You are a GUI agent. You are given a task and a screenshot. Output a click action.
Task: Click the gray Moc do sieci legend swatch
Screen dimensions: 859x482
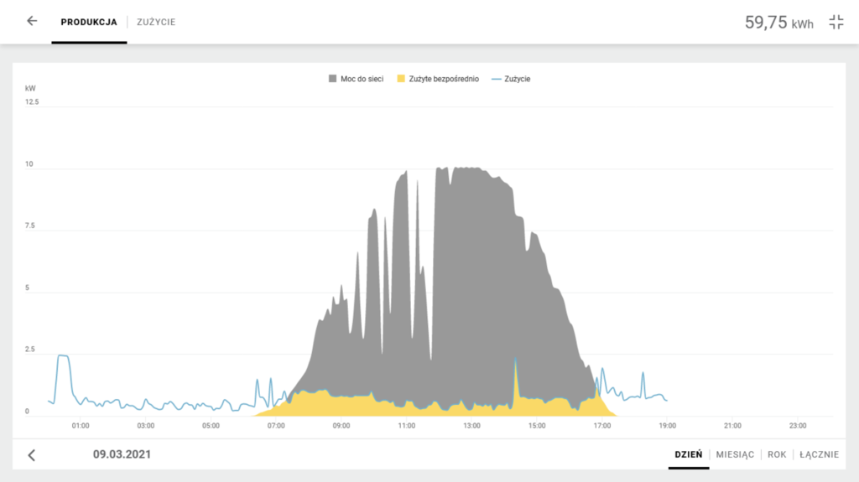click(x=332, y=79)
